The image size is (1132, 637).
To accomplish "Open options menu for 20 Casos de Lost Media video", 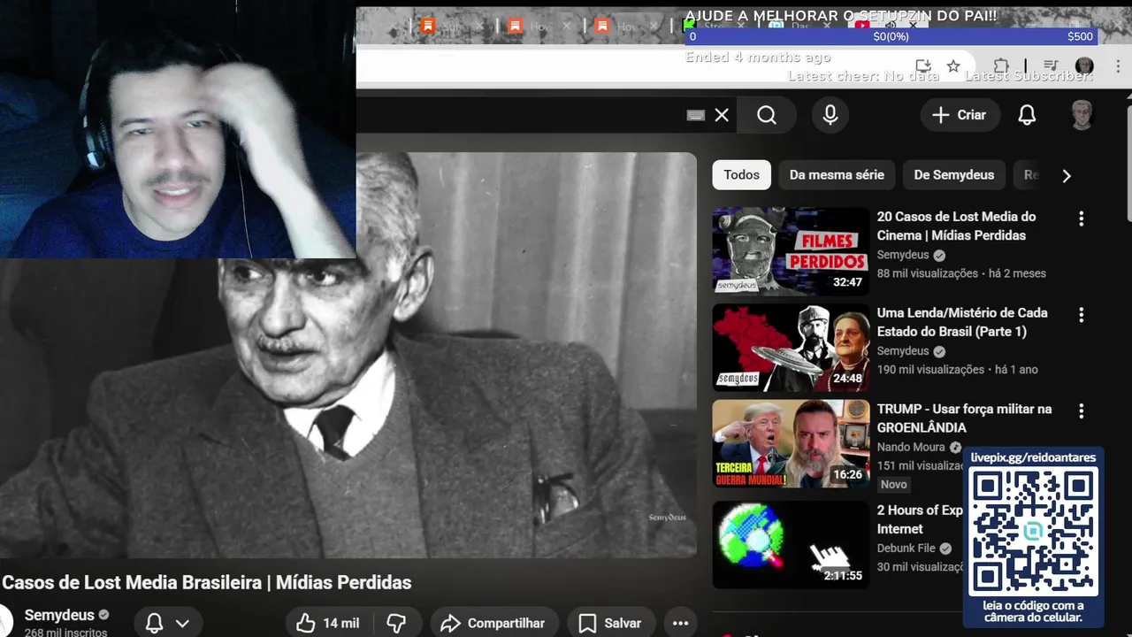I will tap(1081, 219).
